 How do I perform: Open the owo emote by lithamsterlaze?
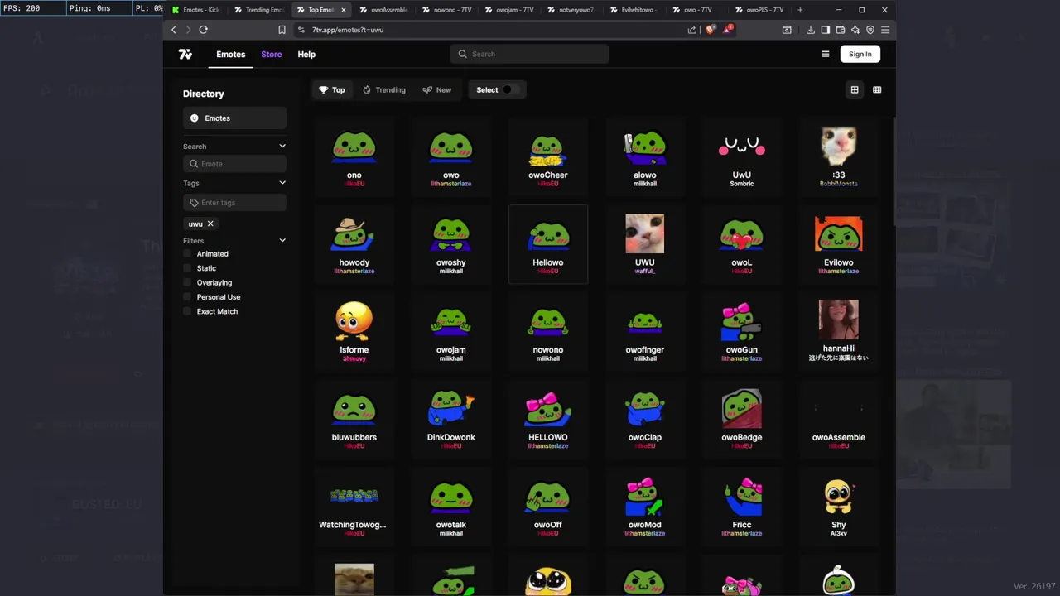450,156
